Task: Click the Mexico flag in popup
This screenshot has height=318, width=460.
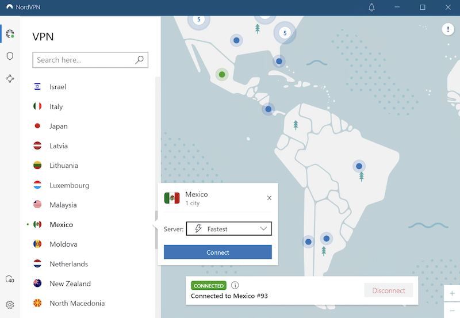Action: [x=172, y=198]
